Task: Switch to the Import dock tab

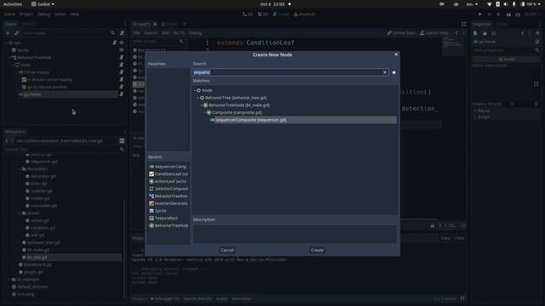Action: [29, 24]
